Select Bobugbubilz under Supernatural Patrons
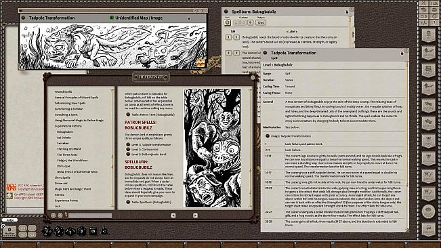This screenshot has width=441, height=248. tap(64, 132)
